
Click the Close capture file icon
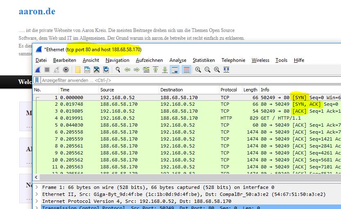click(97, 70)
